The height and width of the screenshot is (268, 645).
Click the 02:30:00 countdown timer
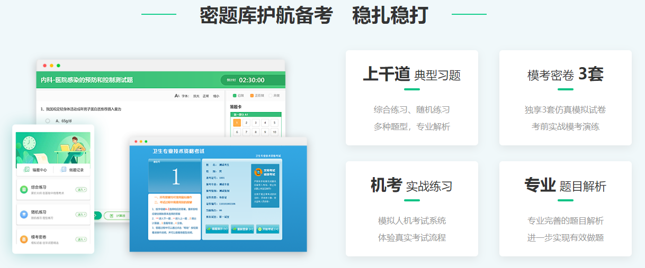point(251,80)
